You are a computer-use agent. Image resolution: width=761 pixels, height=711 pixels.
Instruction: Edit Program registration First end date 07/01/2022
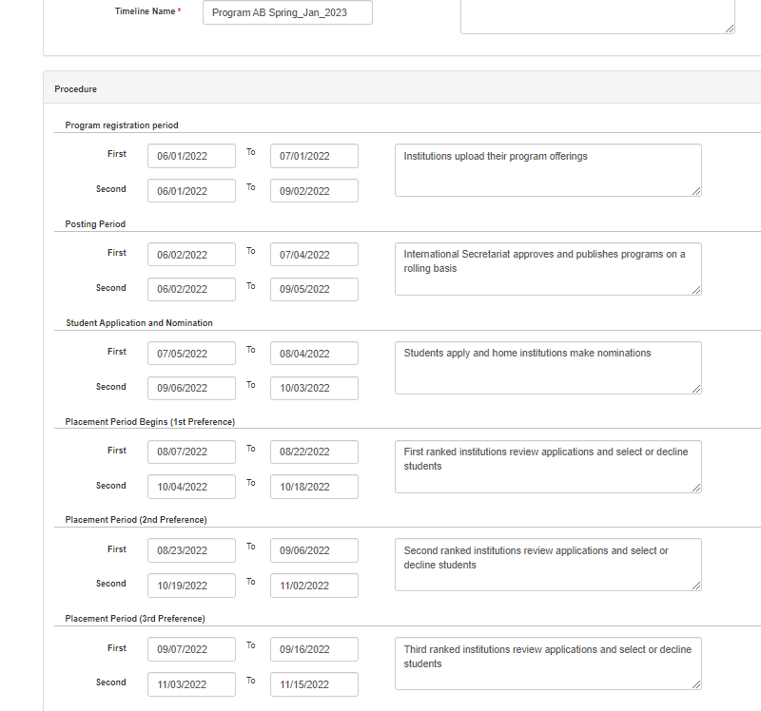pos(314,156)
